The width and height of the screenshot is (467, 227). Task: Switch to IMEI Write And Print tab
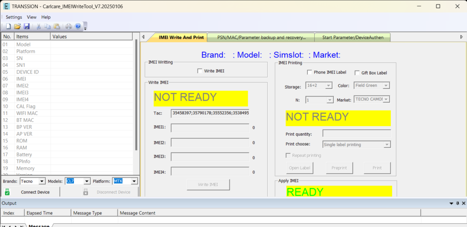point(181,37)
